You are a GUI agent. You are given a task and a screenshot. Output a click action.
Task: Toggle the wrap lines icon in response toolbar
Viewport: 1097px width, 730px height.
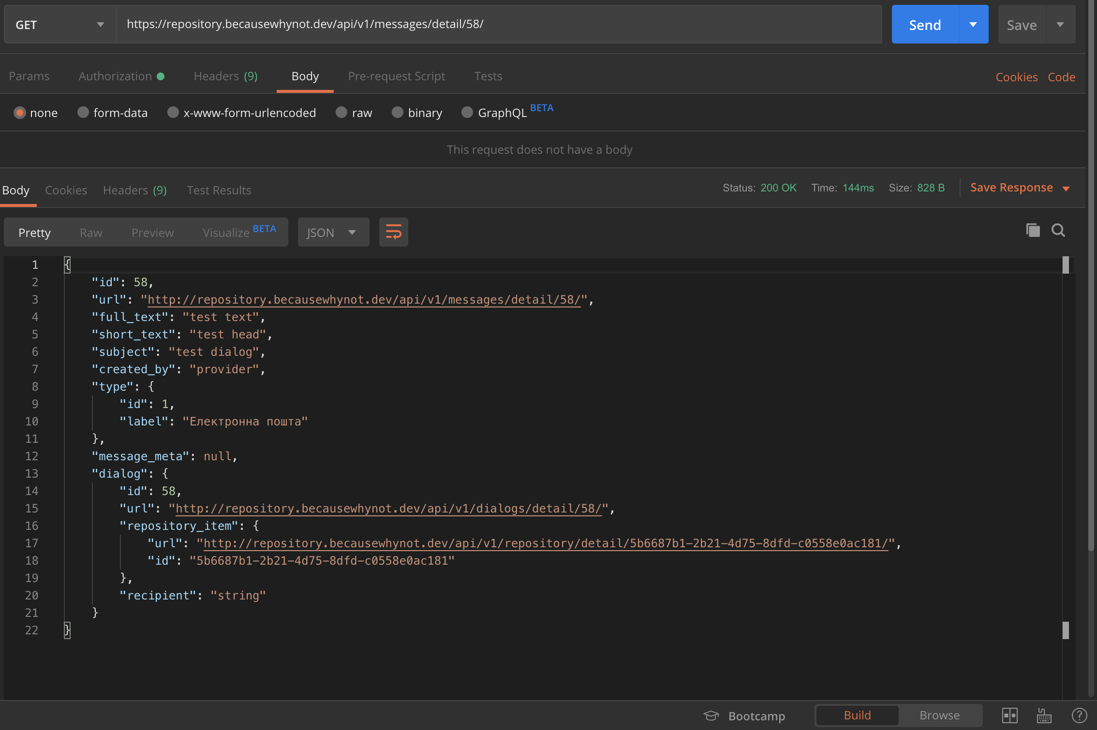click(393, 232)
